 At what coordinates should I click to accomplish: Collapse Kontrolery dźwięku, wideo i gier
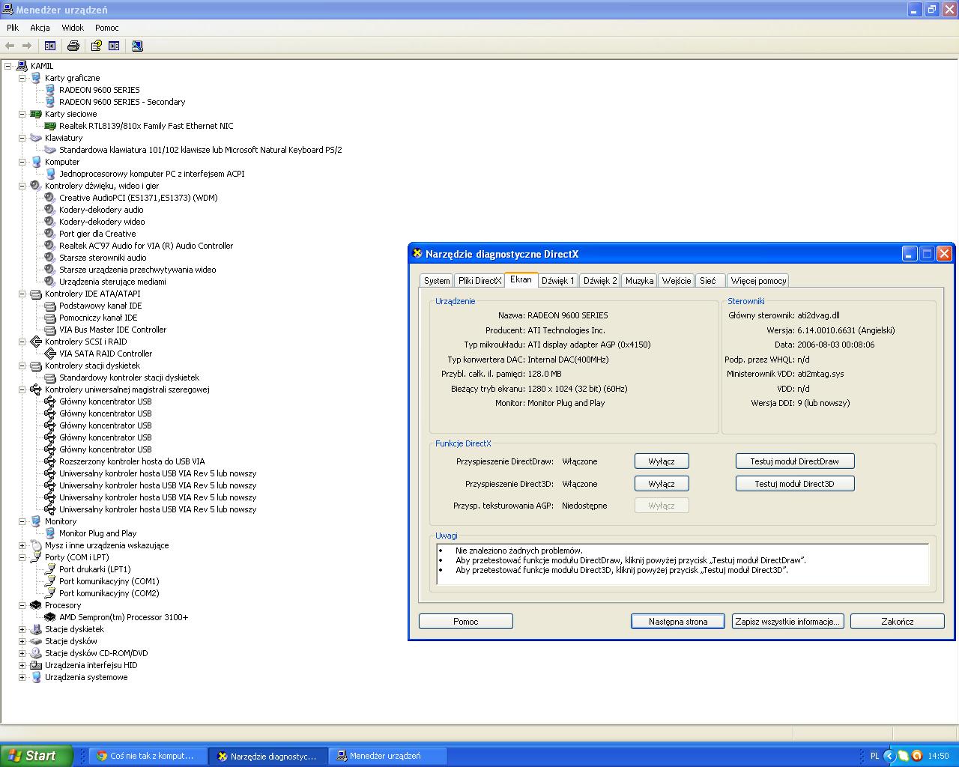[22, 186]
